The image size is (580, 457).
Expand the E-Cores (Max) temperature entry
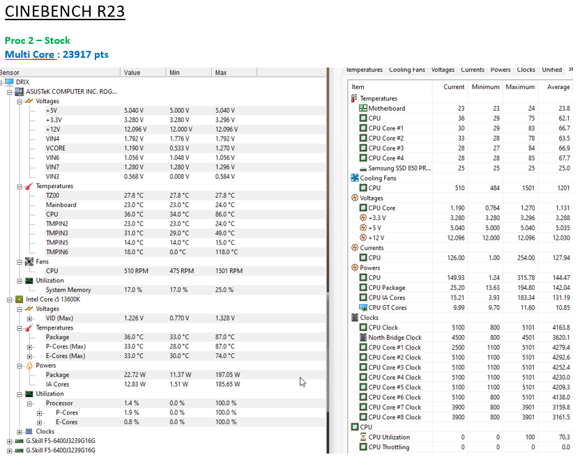(29, 357)
